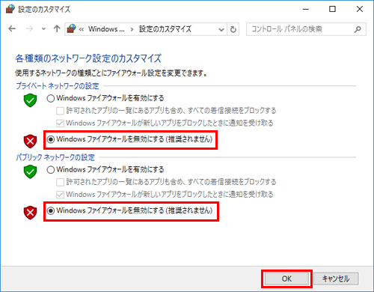This screenshot has height=292, width=374.
Task: Select the 'Windows ...' breadcrumb
Action: (x=106, y=29)
